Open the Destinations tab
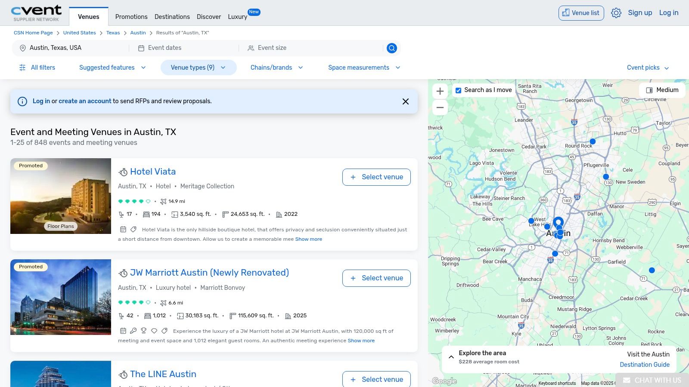 pos(172,17)
